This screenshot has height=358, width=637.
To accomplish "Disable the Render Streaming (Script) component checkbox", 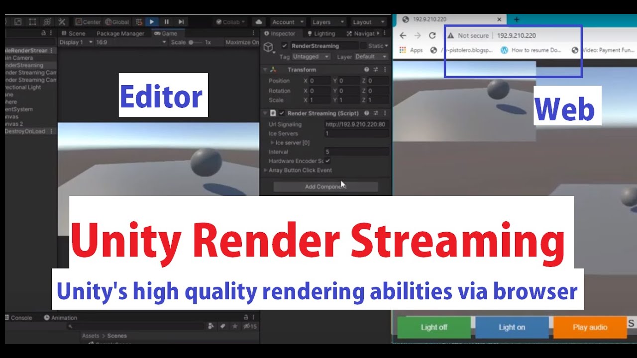I will (x=282, y=113).
